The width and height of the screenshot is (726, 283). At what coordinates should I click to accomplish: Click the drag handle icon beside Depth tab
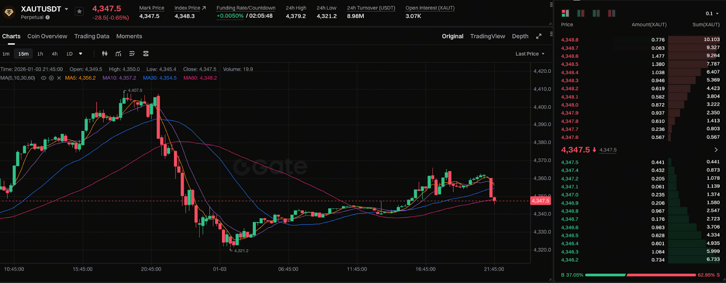click(551, 34)
